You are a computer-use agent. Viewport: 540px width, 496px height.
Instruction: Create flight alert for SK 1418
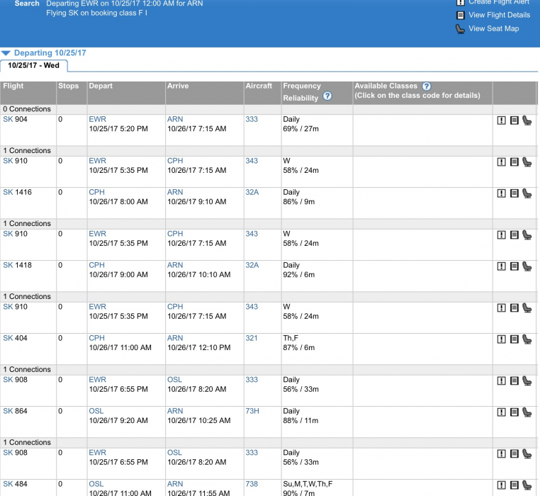tap(502, 266)
